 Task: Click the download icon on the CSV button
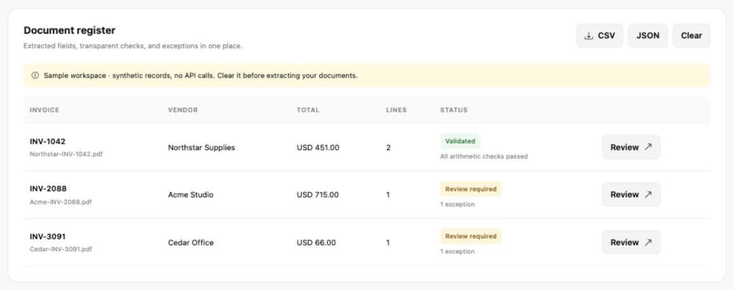589,36
